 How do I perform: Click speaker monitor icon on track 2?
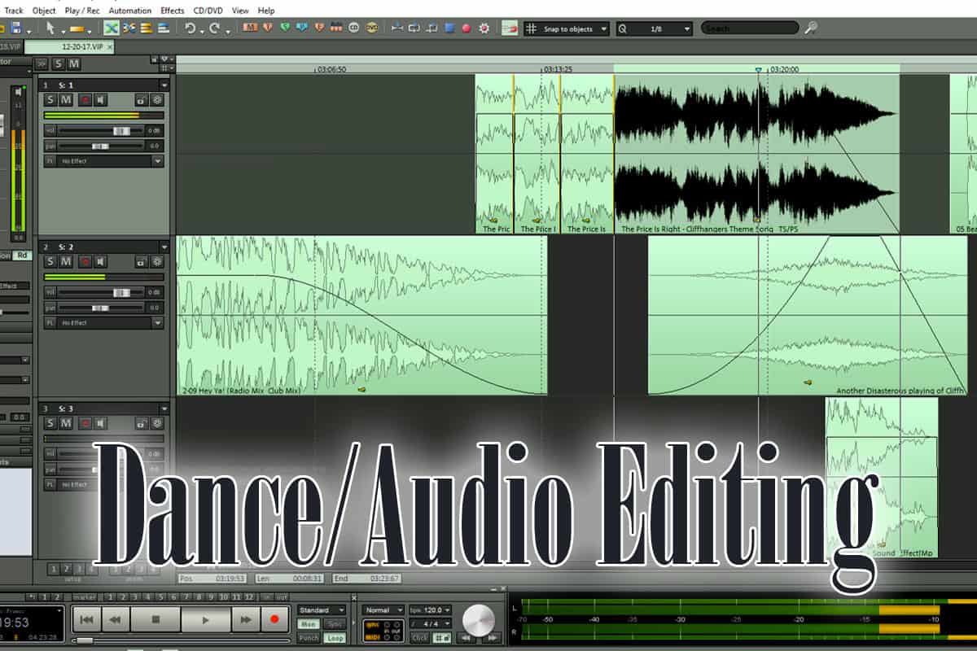pyautogui.click(x=101, y=262)
